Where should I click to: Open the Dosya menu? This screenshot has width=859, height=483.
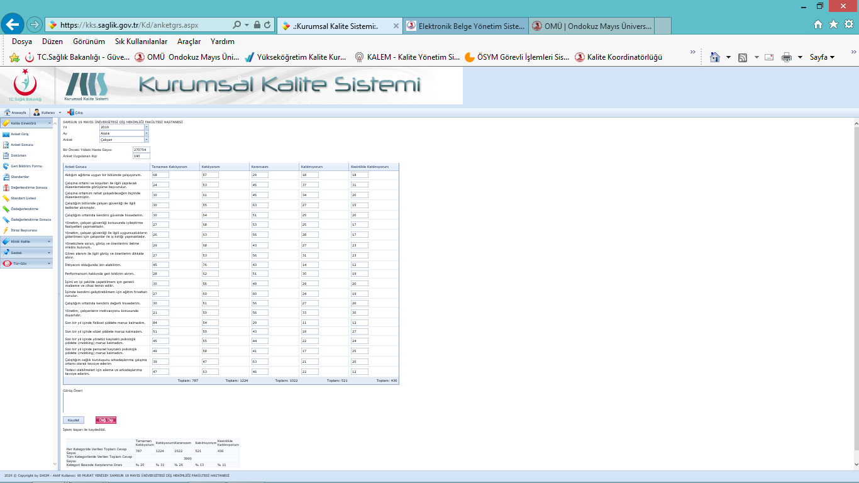[x=22, y=42]
